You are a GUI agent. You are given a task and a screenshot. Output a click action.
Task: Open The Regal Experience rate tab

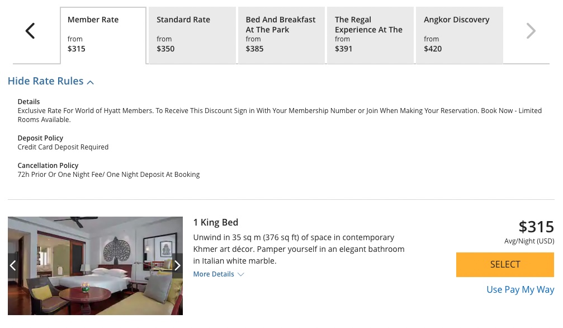click(370, 35)
